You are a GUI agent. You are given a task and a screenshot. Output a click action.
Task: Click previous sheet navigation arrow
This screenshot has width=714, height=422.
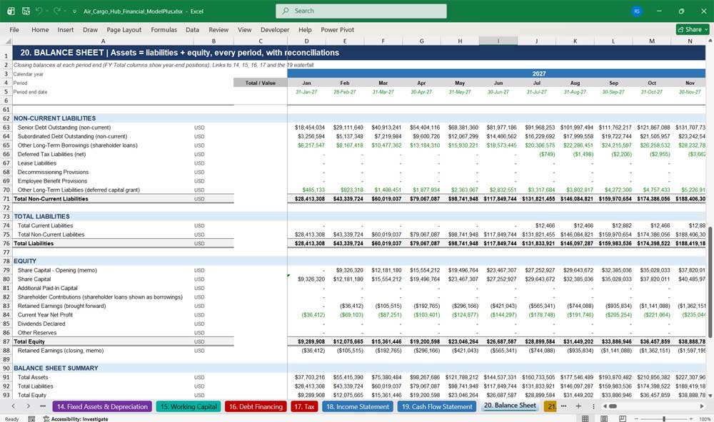tap(13, 406)
